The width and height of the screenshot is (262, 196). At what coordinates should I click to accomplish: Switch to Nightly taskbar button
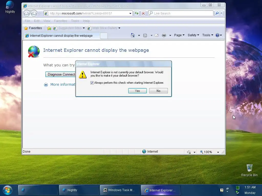(79, 190)
